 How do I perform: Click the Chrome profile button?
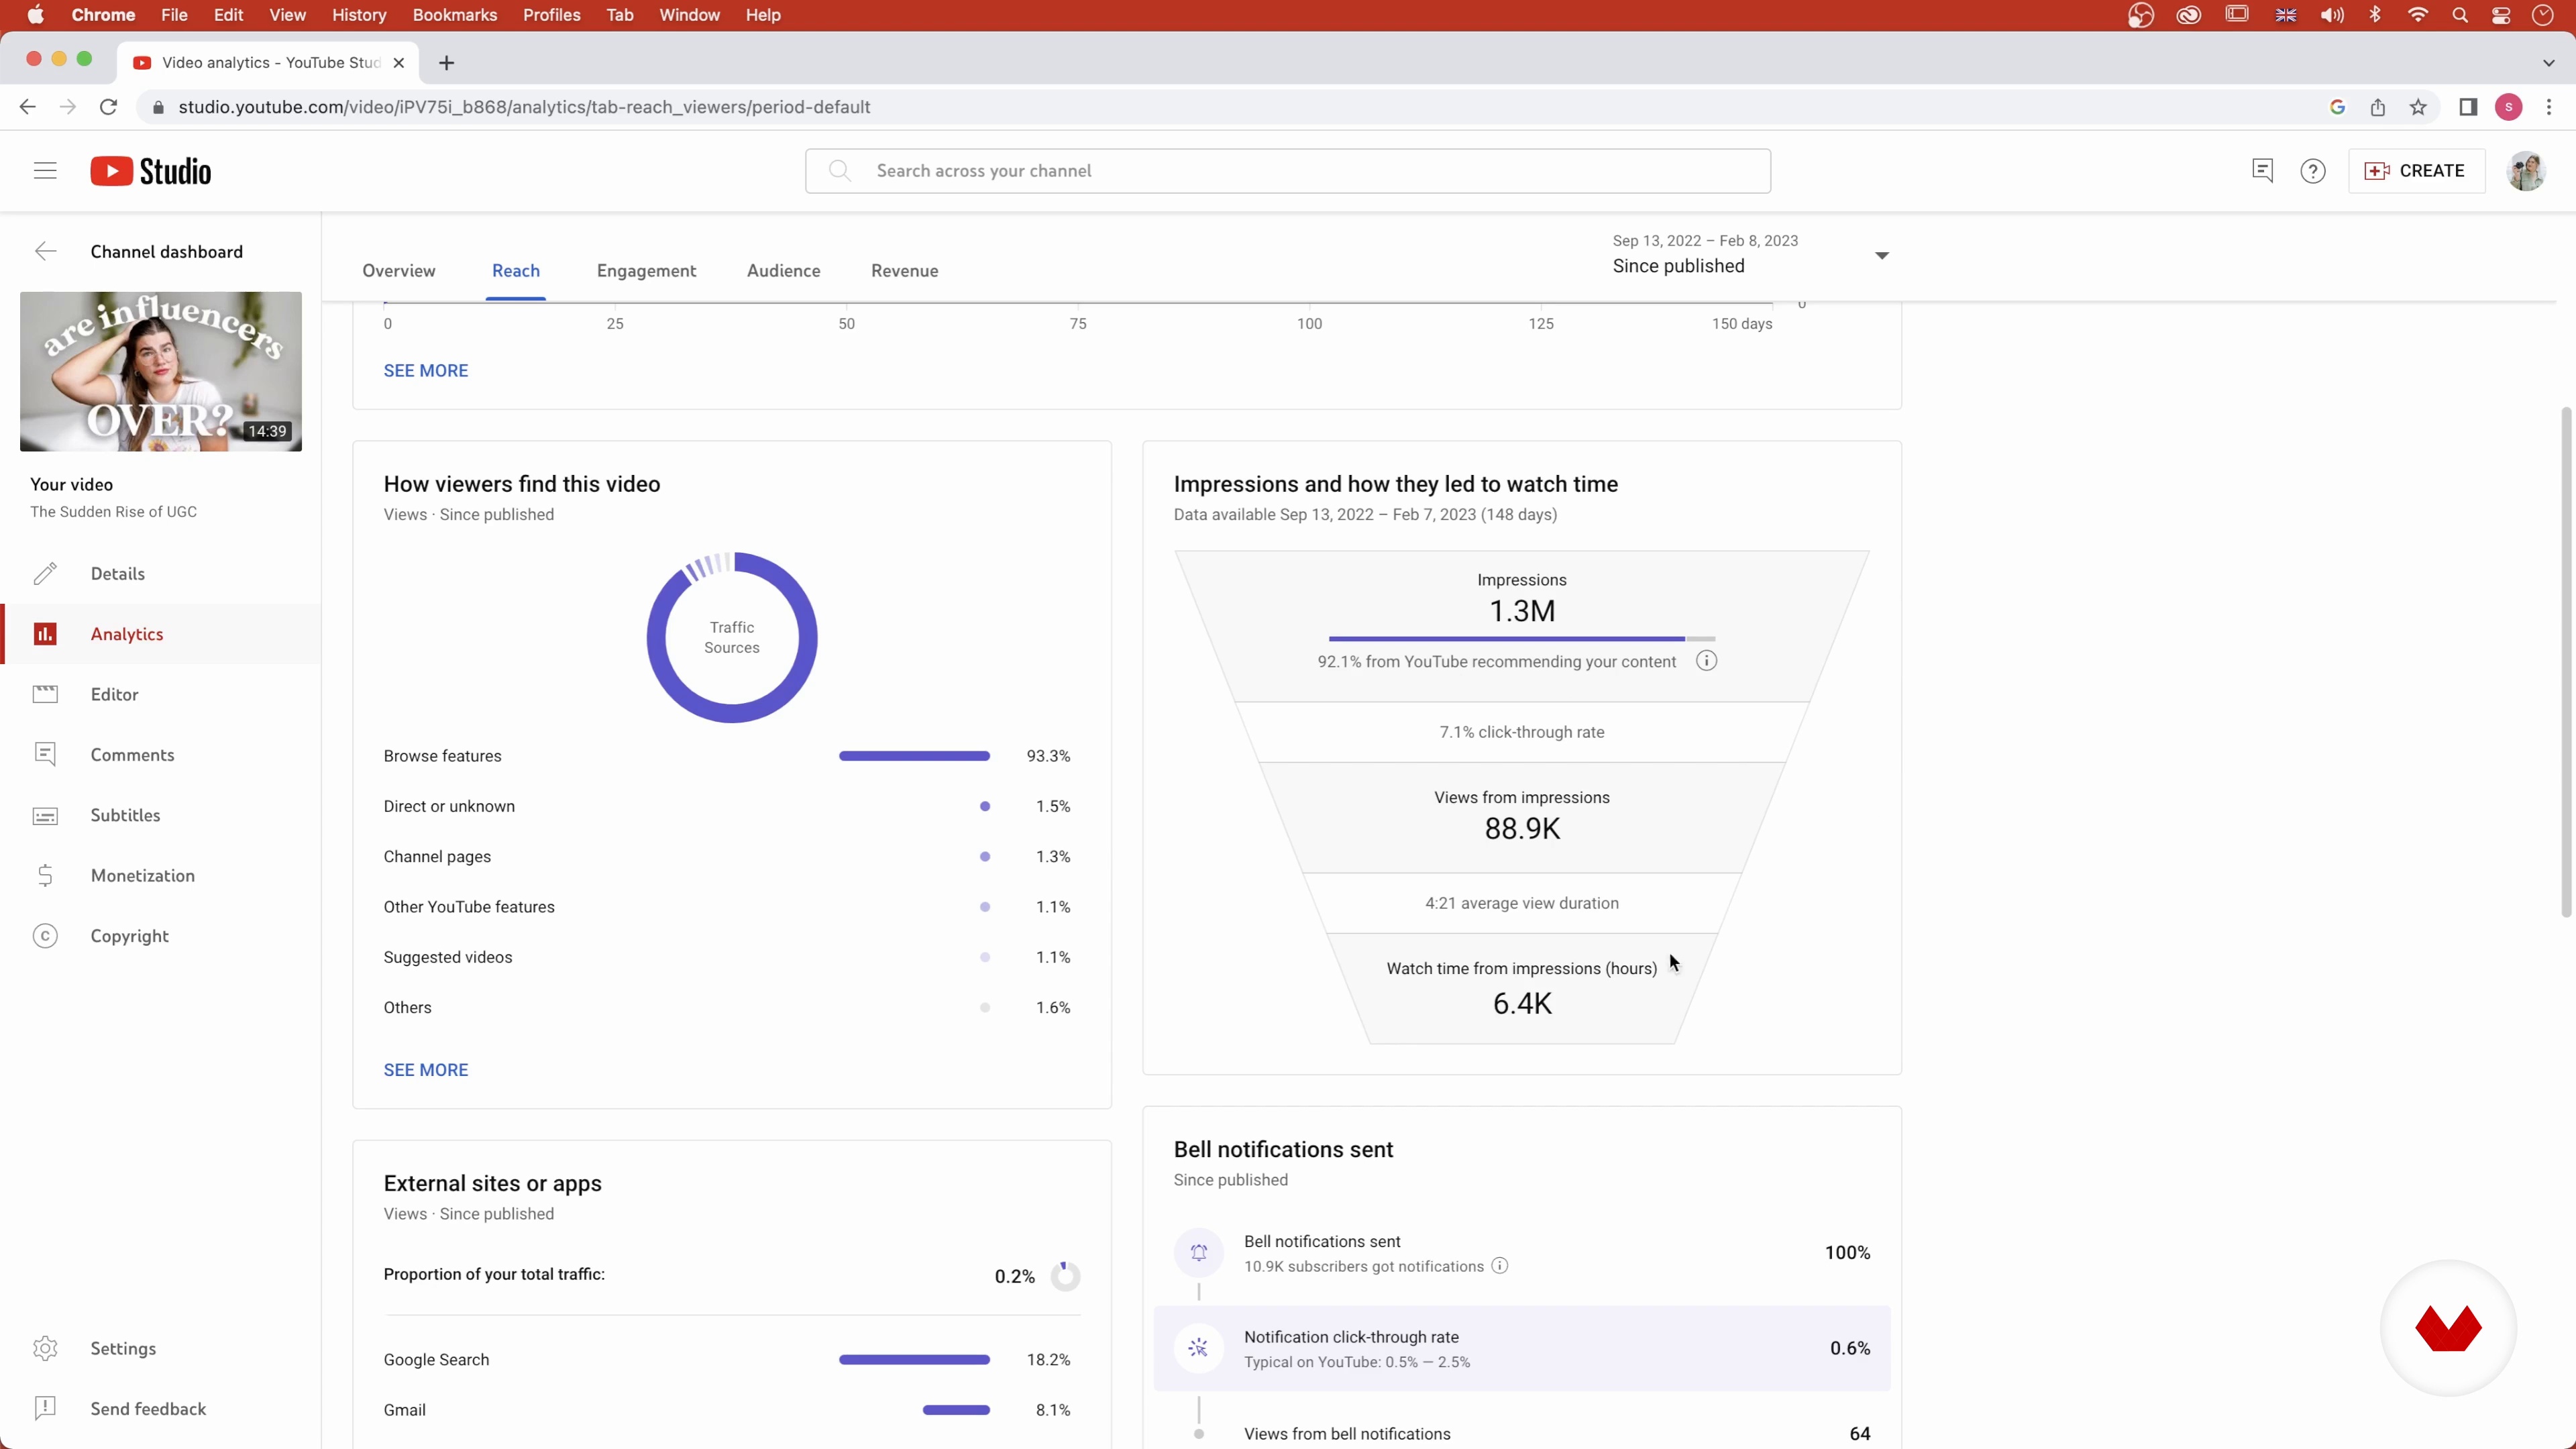point(2508,107)
